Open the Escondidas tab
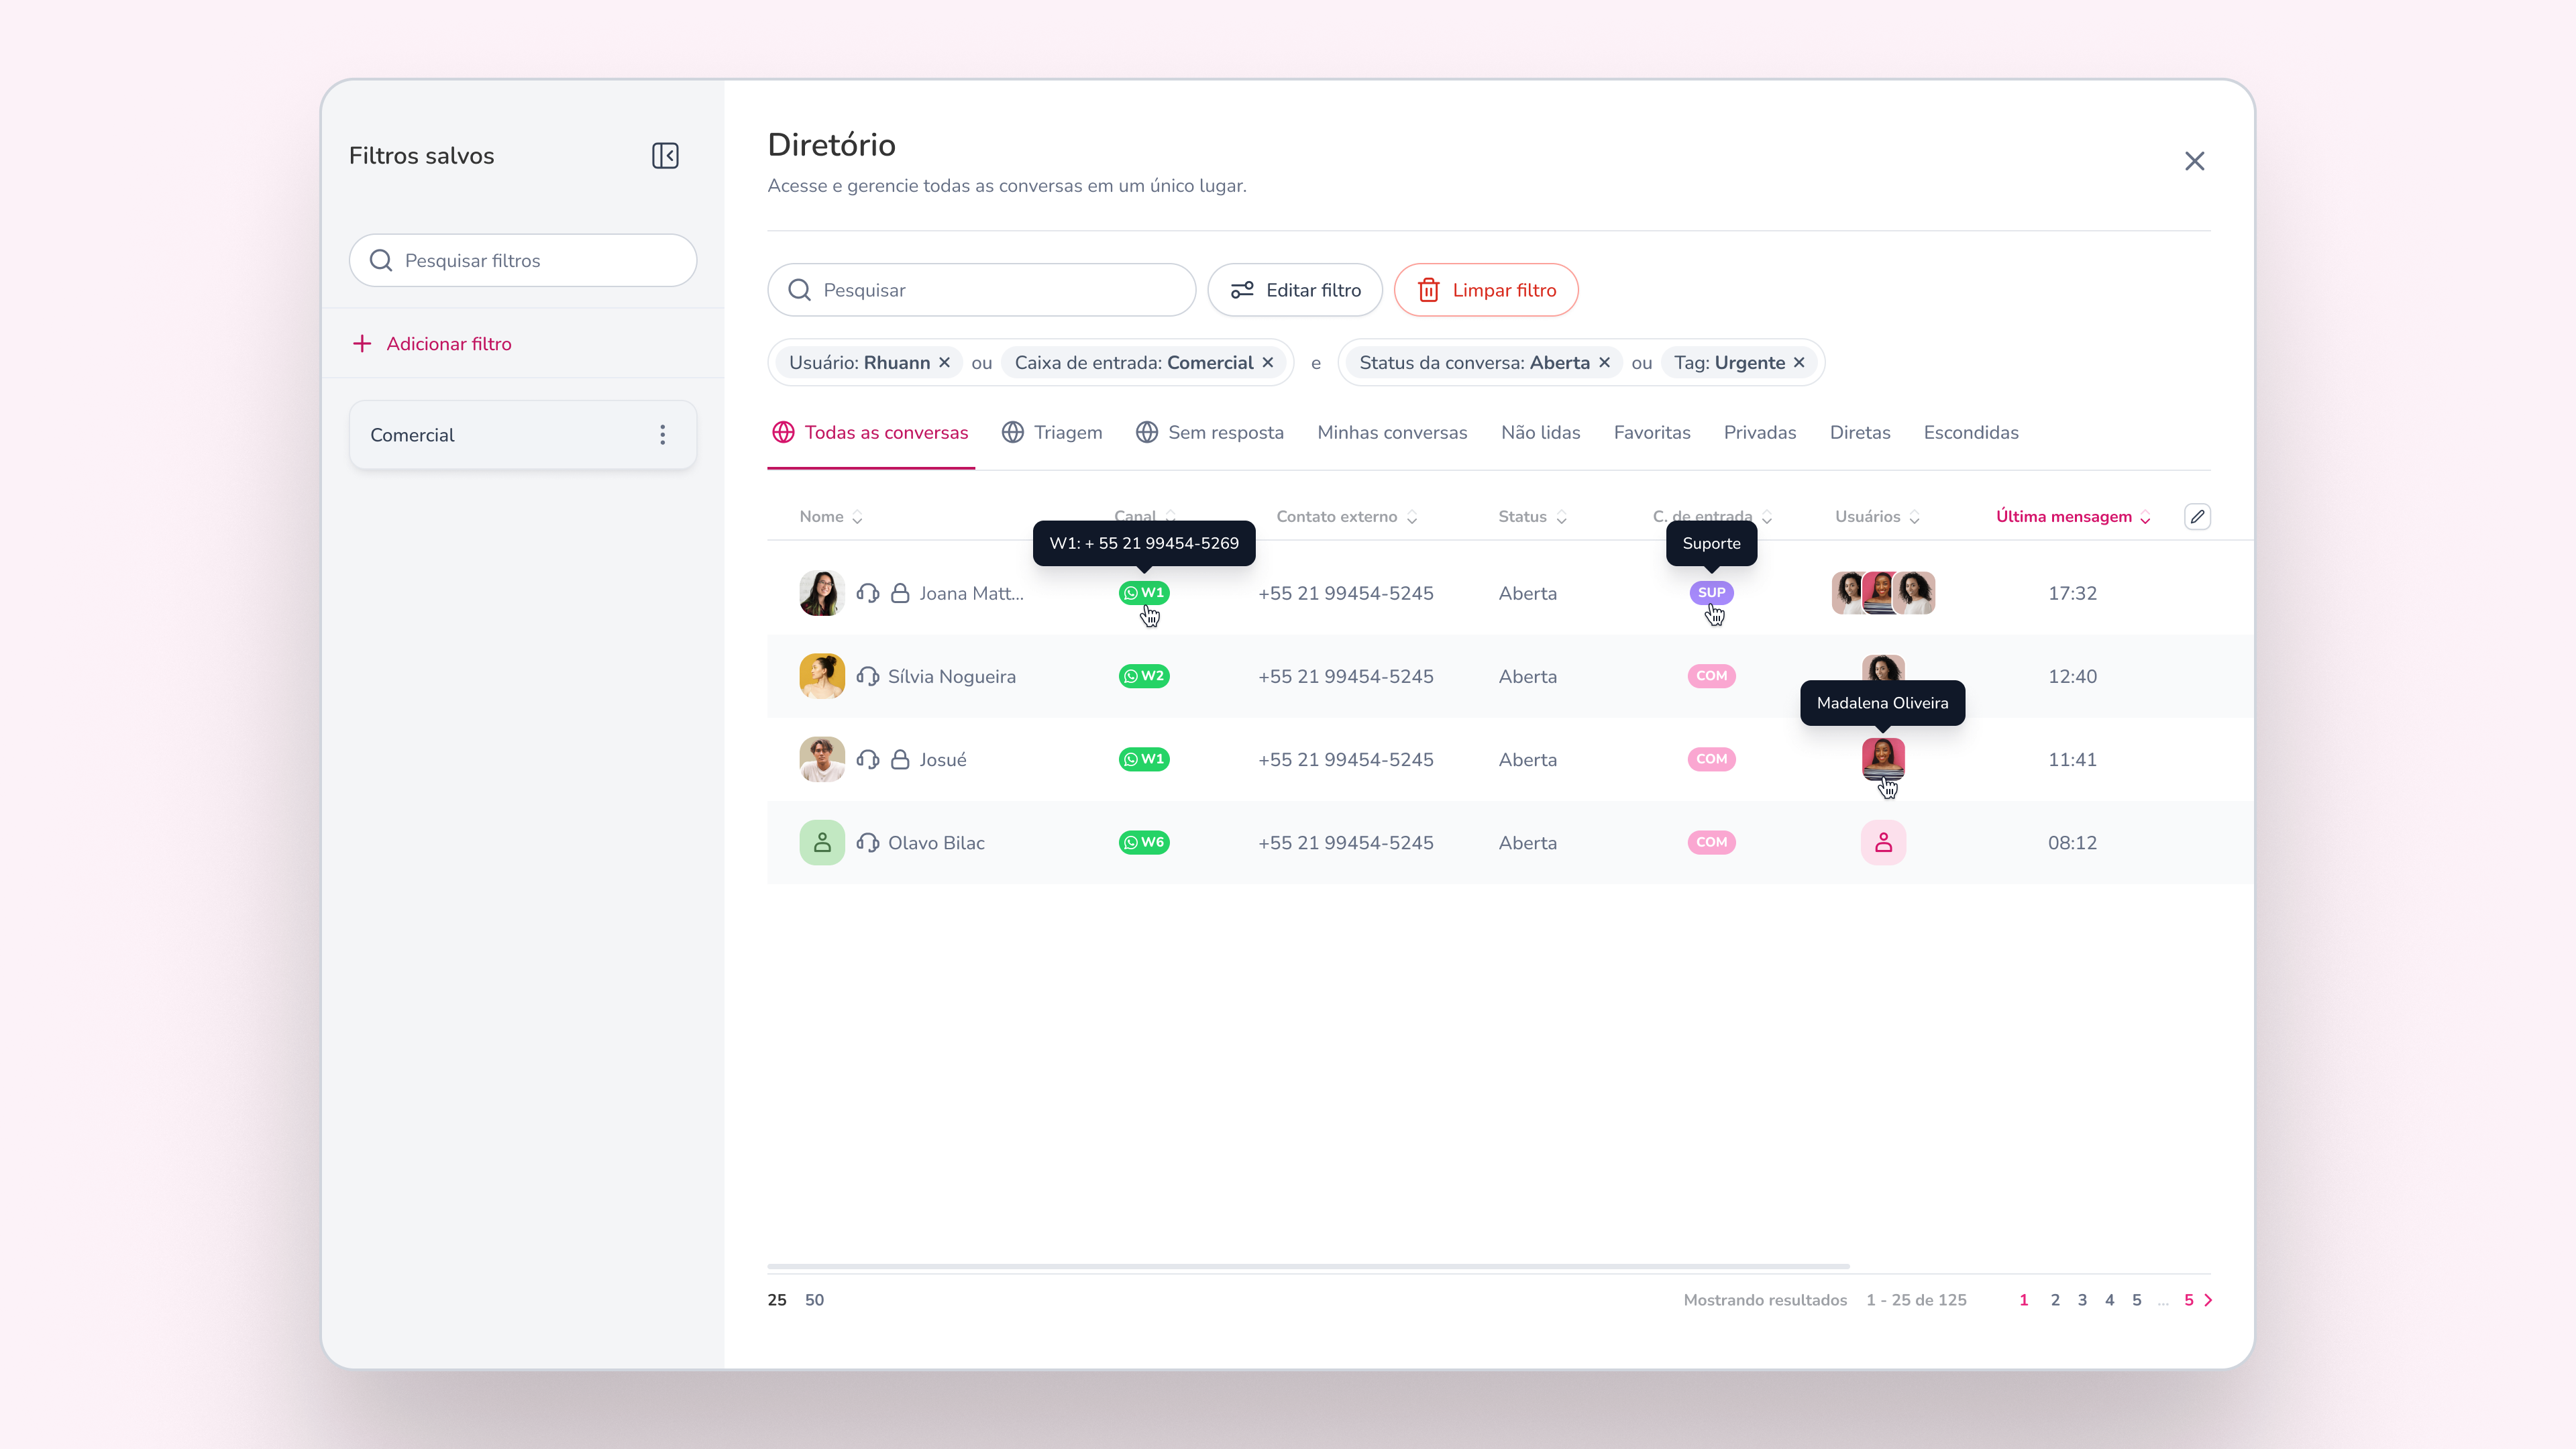Viewport: 2576px width, 1449px height. [1971, 433]
